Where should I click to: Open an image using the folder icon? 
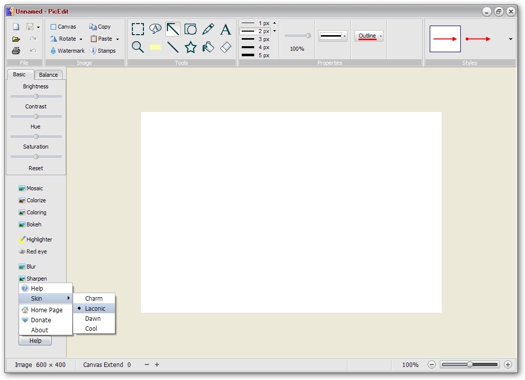(x=16, y=39)
